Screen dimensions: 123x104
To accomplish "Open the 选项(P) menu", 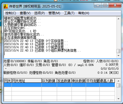I will (x=39, y=13).
